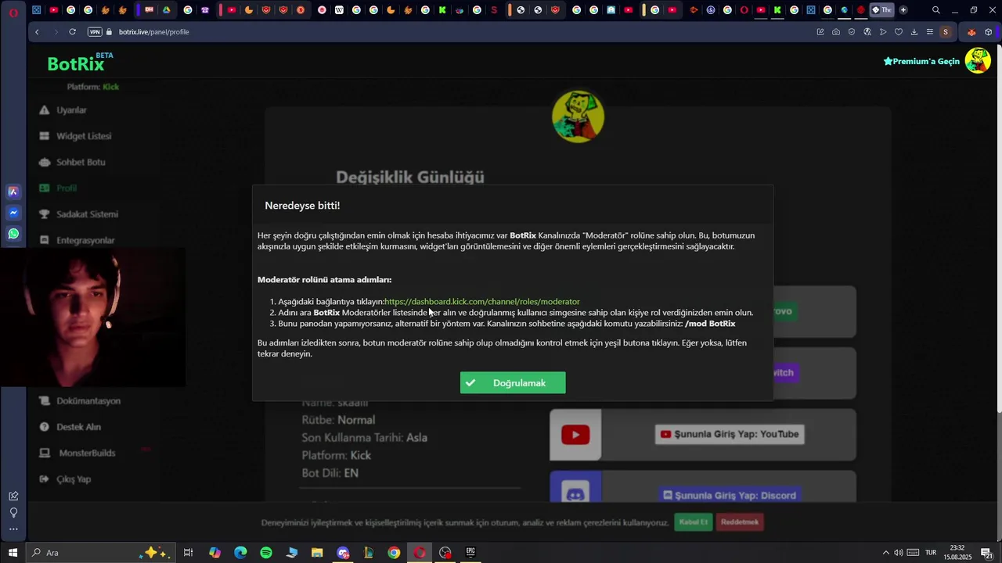1002x563 pixels.
Task: Click the Sadakat Sistemi trophy icon
Action: [x=45, y=214]
